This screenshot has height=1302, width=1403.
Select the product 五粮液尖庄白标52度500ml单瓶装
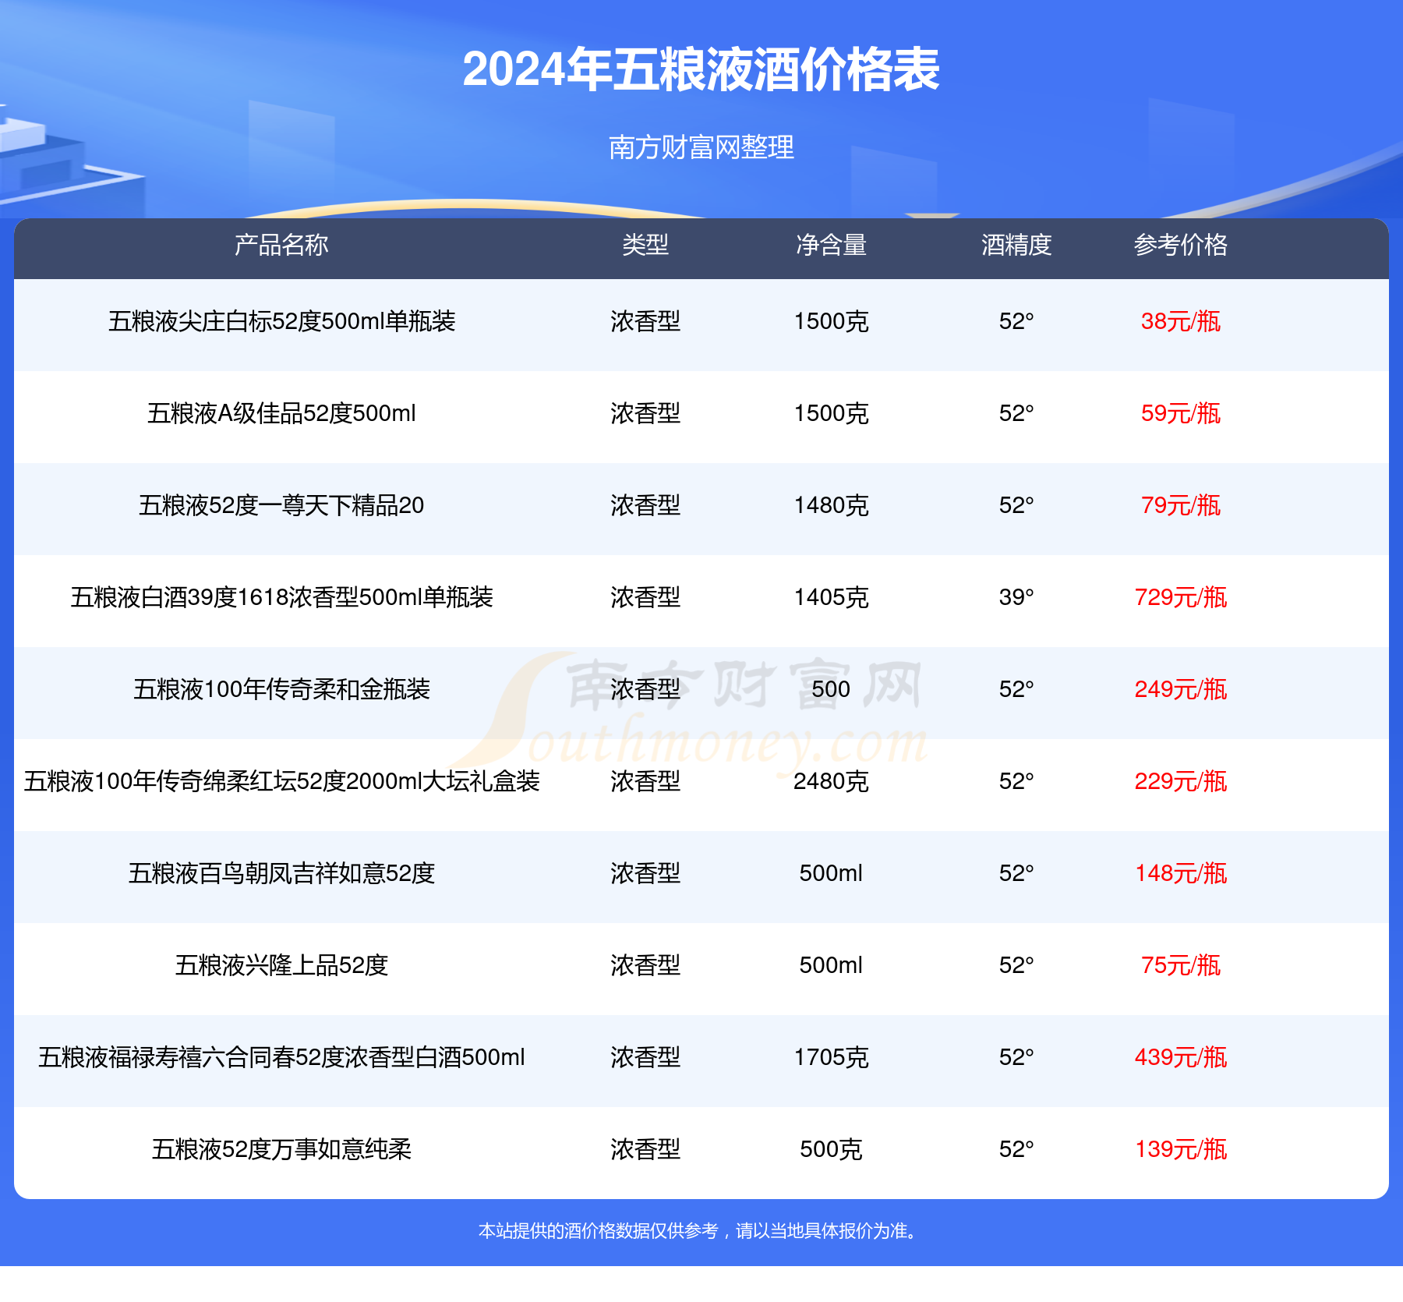[x=281, y=321]
